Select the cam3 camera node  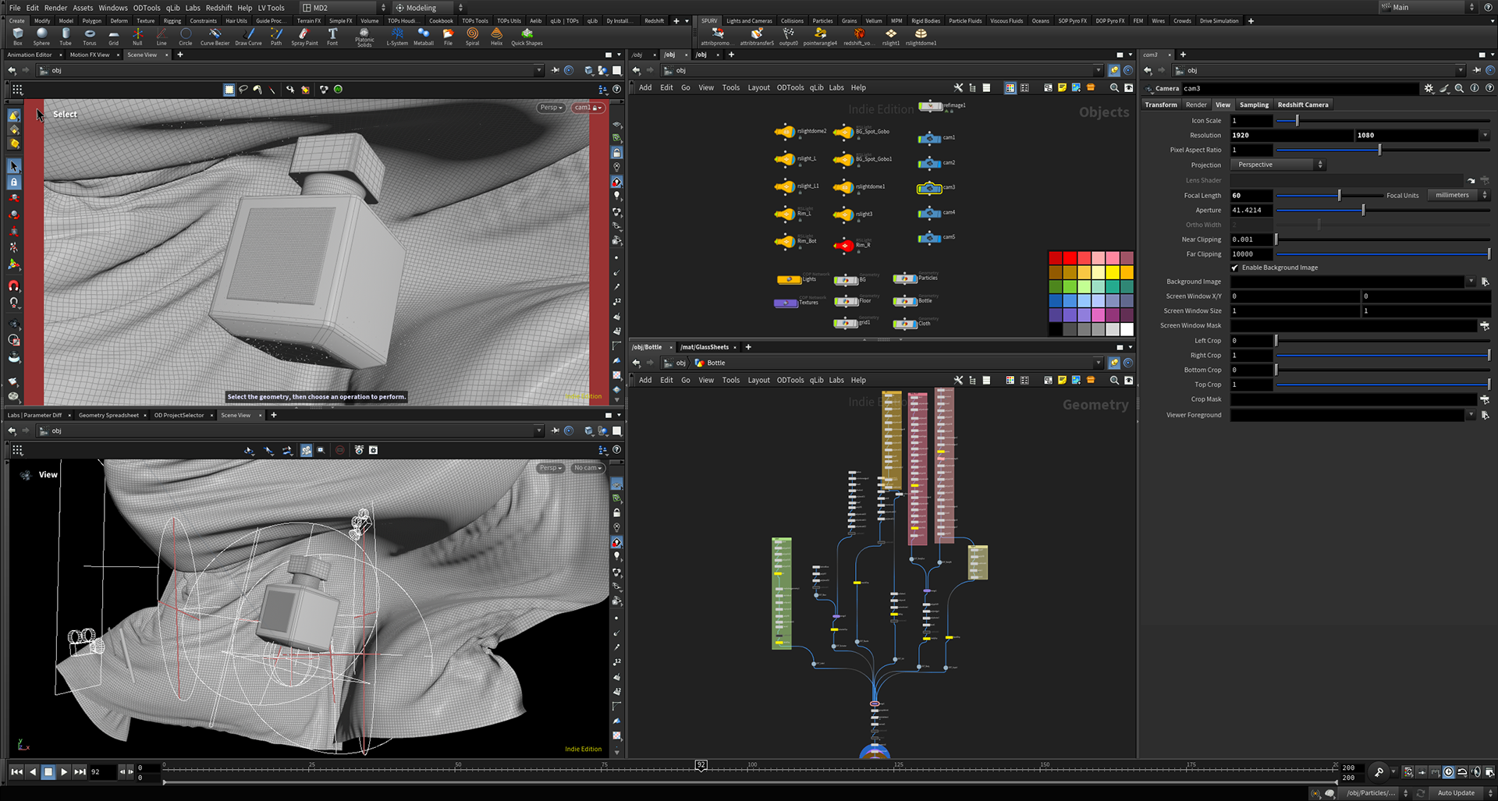[x=929, y=187]
